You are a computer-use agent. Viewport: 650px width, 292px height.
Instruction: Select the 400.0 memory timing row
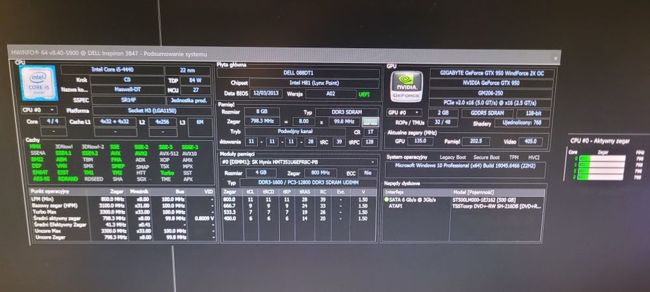pos(298,219)
